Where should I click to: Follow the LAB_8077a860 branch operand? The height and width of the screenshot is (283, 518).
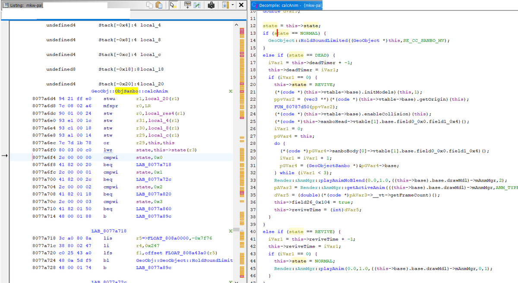[154, 209]
